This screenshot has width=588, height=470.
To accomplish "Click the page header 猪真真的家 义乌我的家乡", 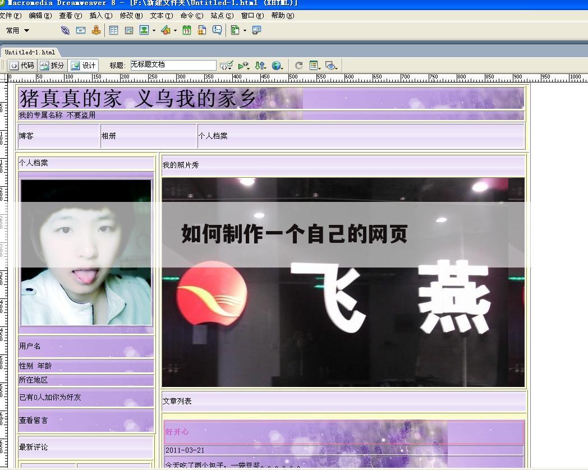I will 138,99.
